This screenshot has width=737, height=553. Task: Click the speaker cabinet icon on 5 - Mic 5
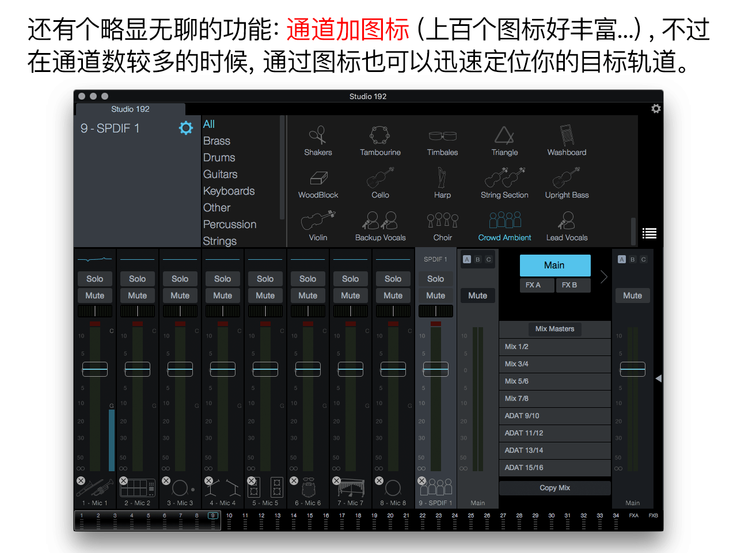265,487
